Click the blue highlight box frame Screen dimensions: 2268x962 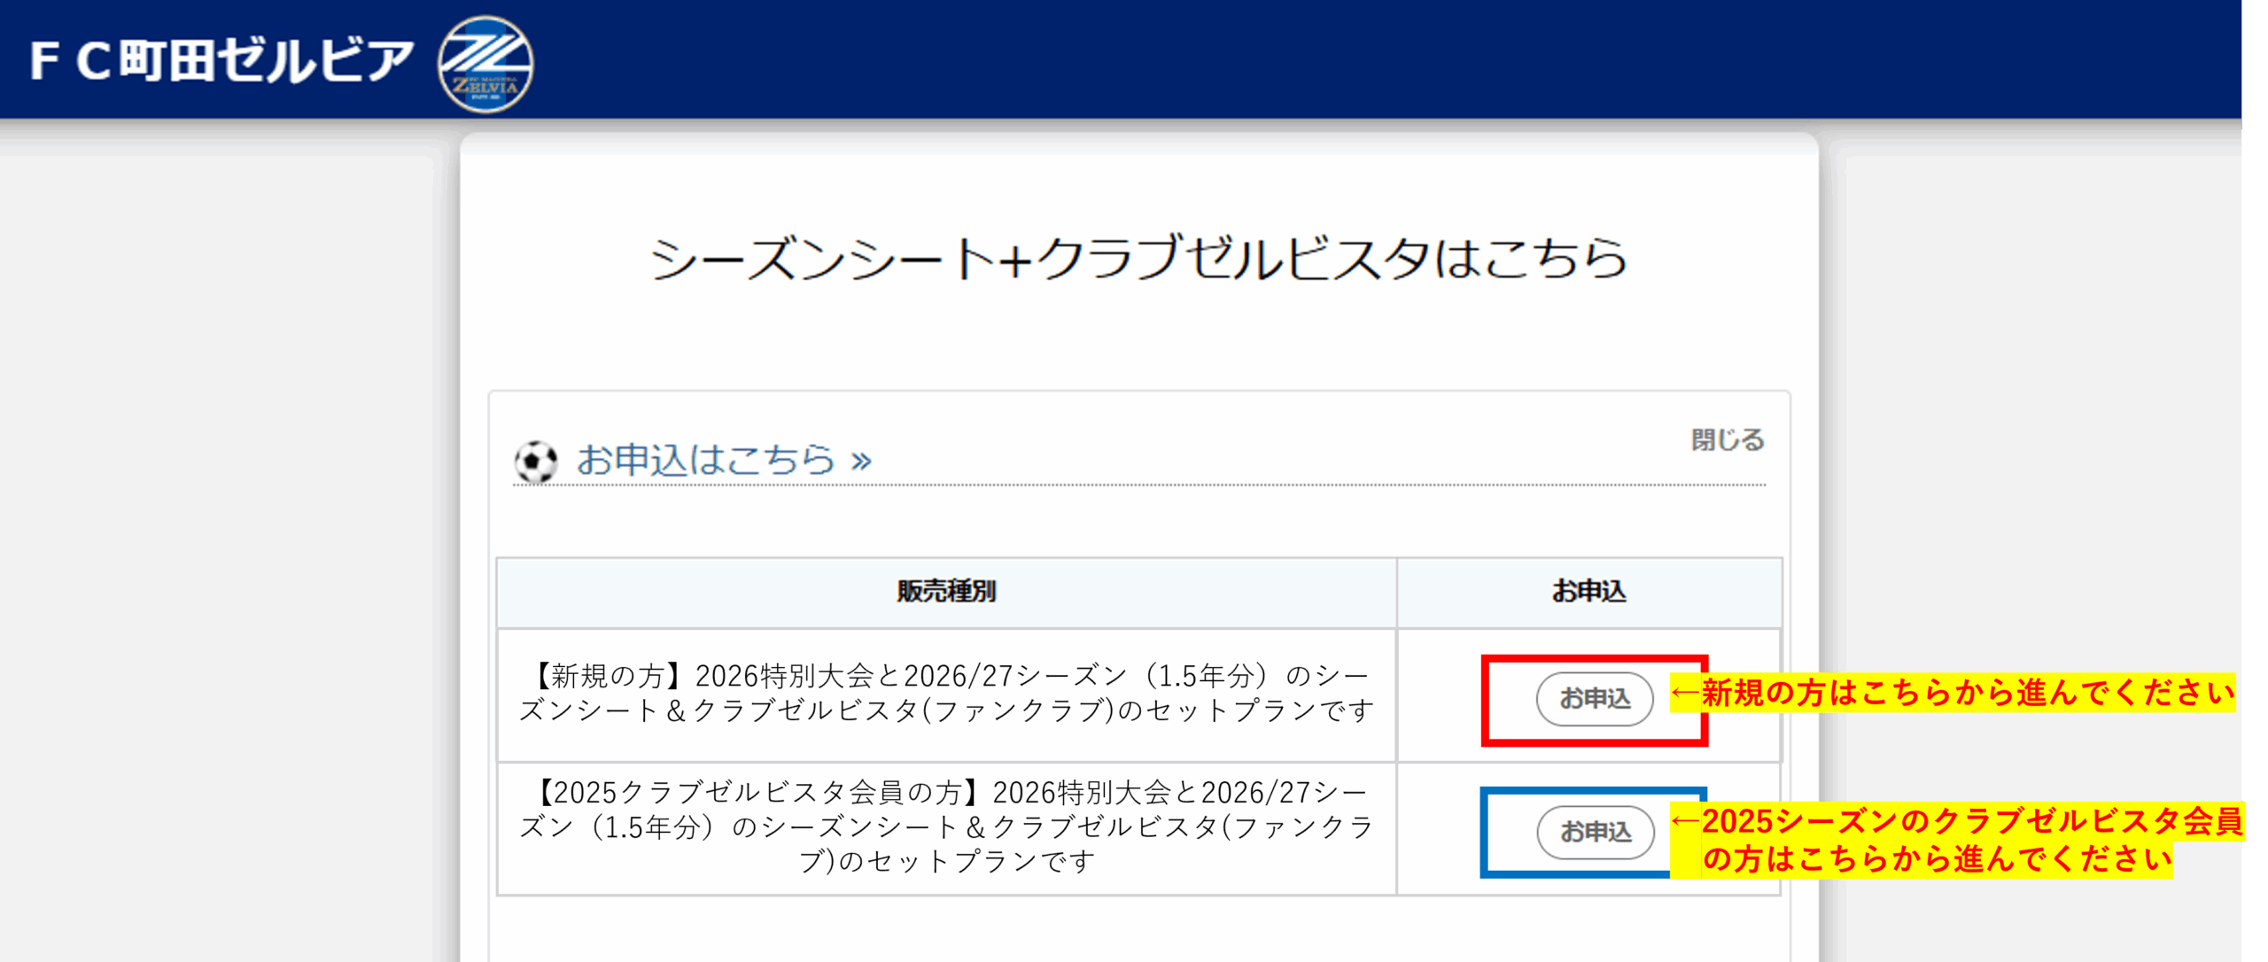point(1486,833)
